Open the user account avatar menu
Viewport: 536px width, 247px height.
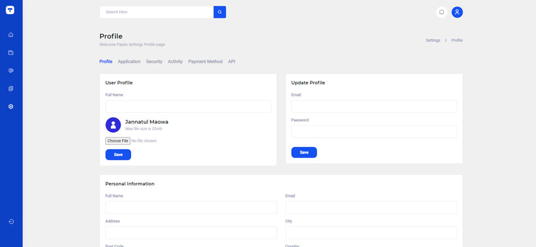pos(457,12)
